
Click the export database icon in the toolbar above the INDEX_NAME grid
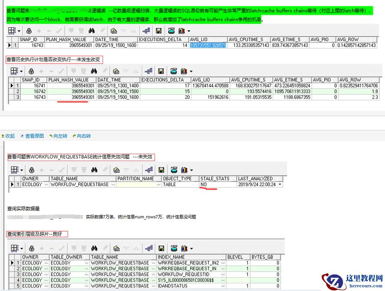tap(174, 248)
